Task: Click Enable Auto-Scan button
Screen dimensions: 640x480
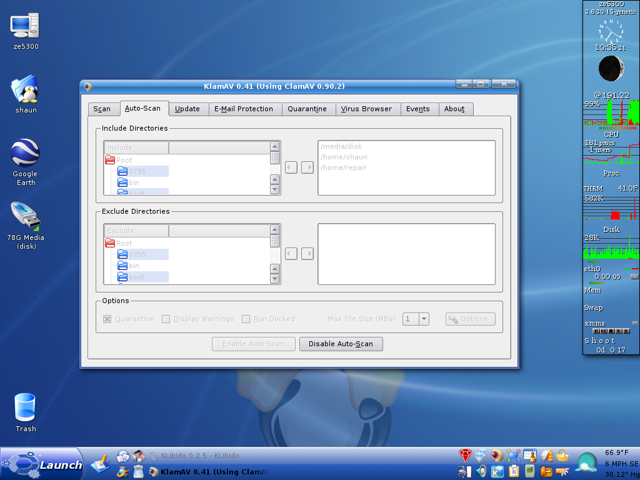Action: [x=254, y=344]
